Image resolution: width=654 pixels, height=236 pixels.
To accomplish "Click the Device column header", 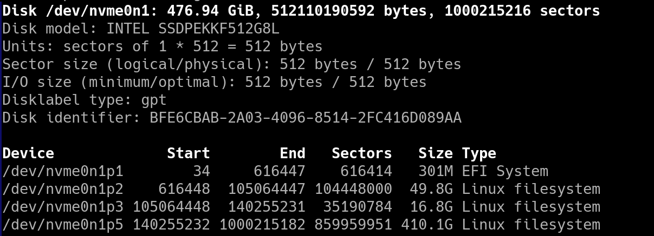I will point(28,154).
